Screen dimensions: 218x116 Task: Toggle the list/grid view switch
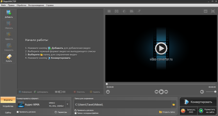pyautogui.click(x=60, y=92)
